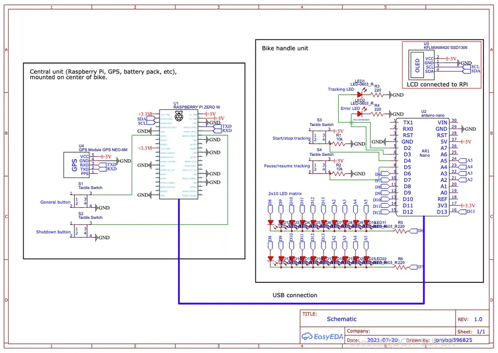The image size is (498, 353).
Task: Select the red LED2 symbol beside Error LED
Action: 360,113
